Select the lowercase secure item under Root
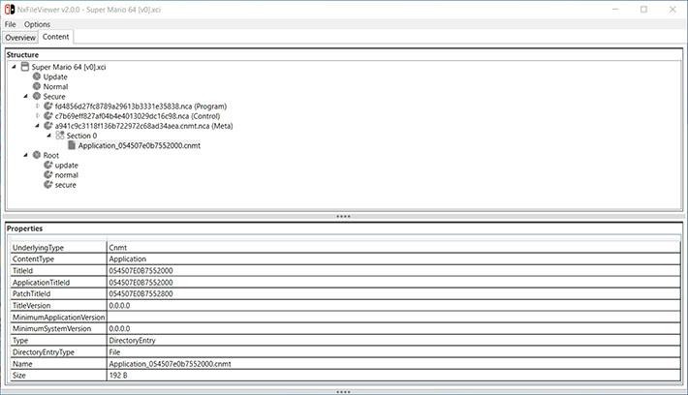The image size is (688, 395). pyautogui.click(x=65, y=185)
